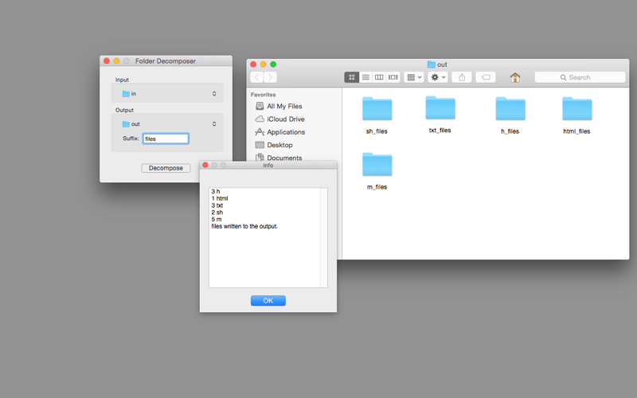637x398 pixels.
Task: Click the Suffix text field
Action: [166, 139]
